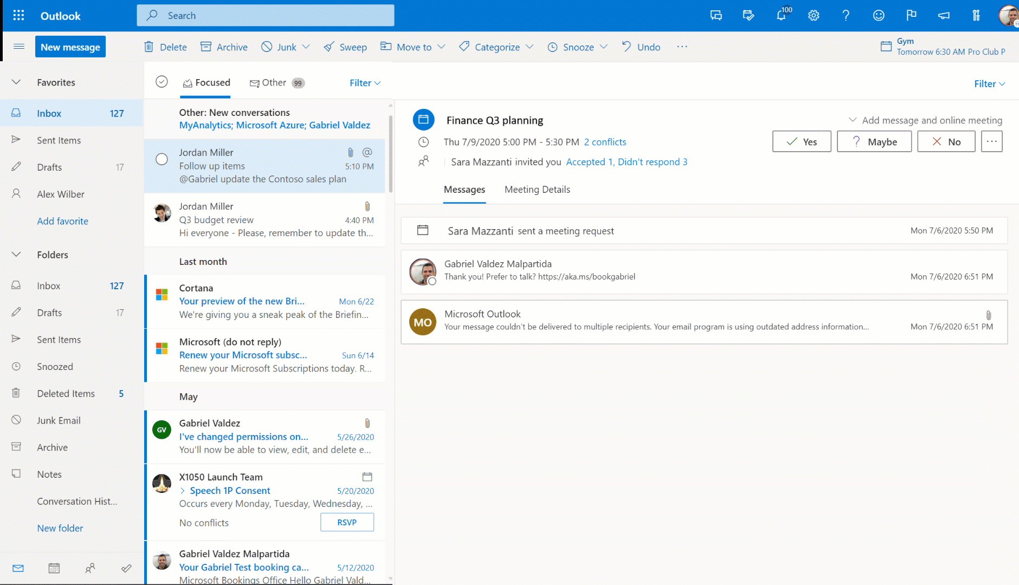Click the Skype chat icon
Screen dimensions: 1019x585
715,15
